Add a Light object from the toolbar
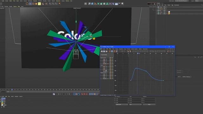The width and height of the screenshot is (203, 114). 122,4
